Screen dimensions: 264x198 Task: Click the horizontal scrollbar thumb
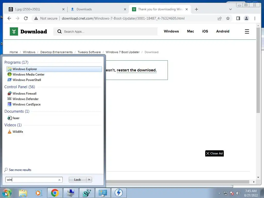coord(177,182)
